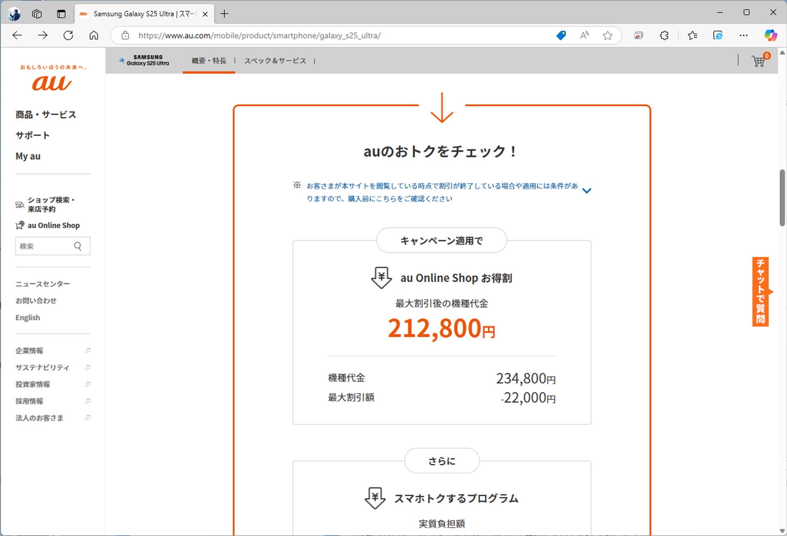
Task: Open ショップ検索・来店予約 link
Action: tap(51, 204)
